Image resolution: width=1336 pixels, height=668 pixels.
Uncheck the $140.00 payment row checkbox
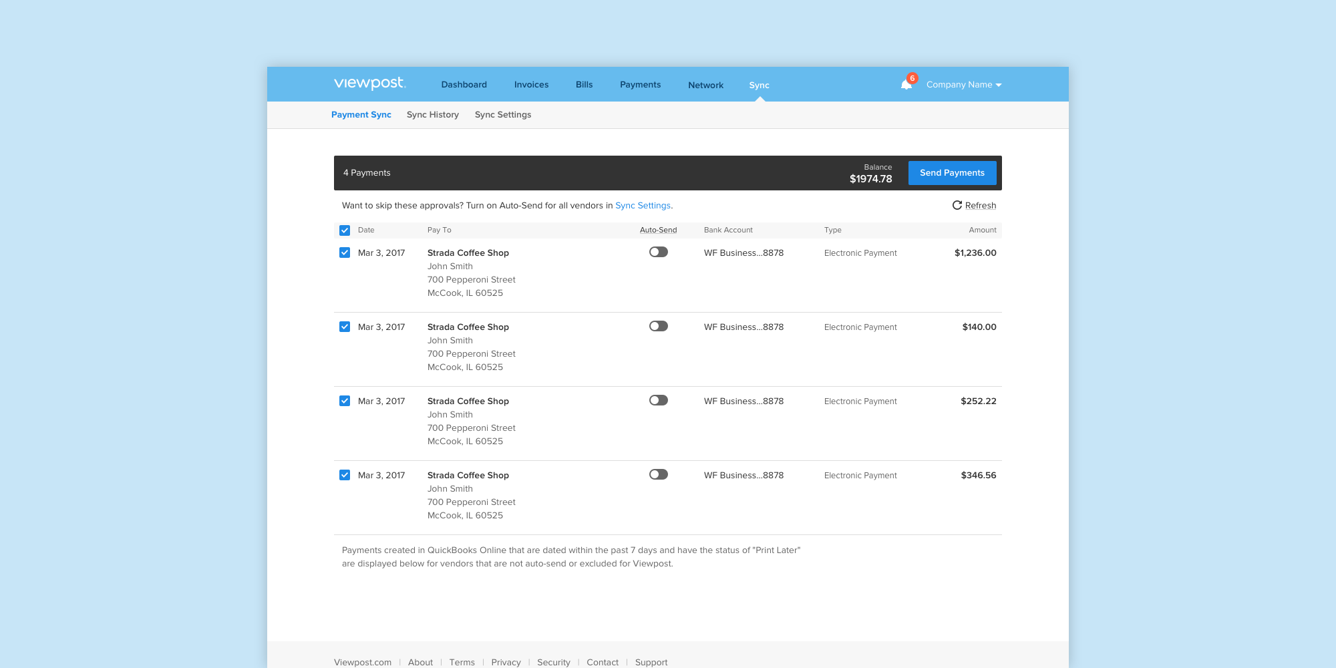pyautogui.click(x=345, y=327)
